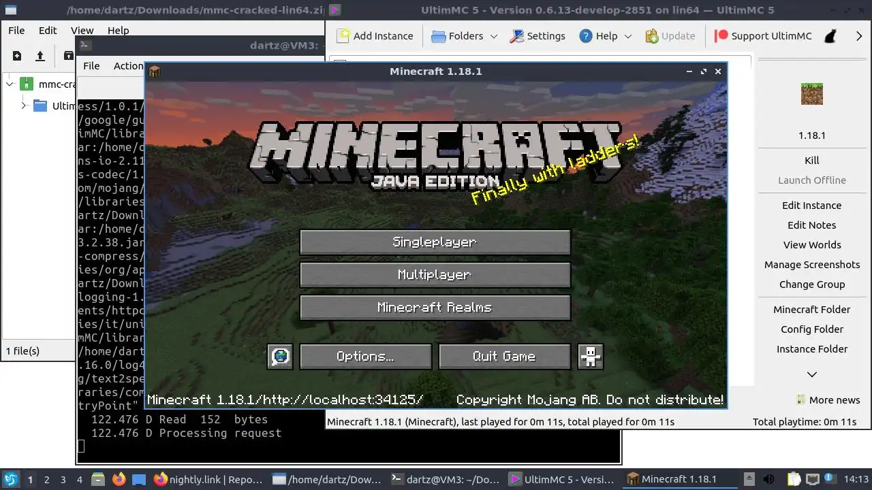The height and width of the screenshot is (490, 872).
Task: Click Minecraft window crafting table icon
Action: (x=155, y=71)
